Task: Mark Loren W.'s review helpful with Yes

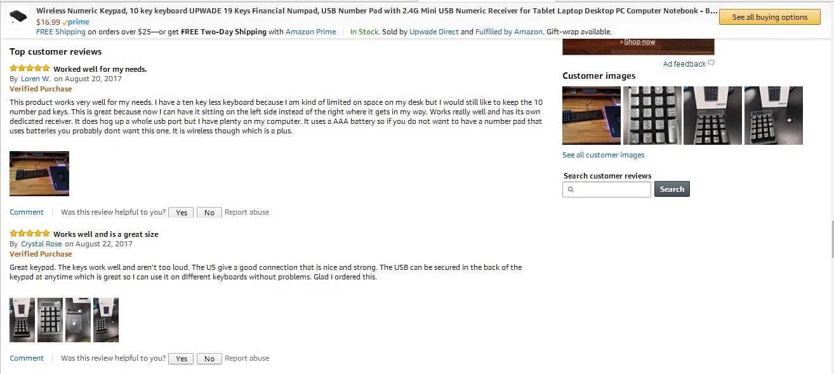Action: coord(181,213)
